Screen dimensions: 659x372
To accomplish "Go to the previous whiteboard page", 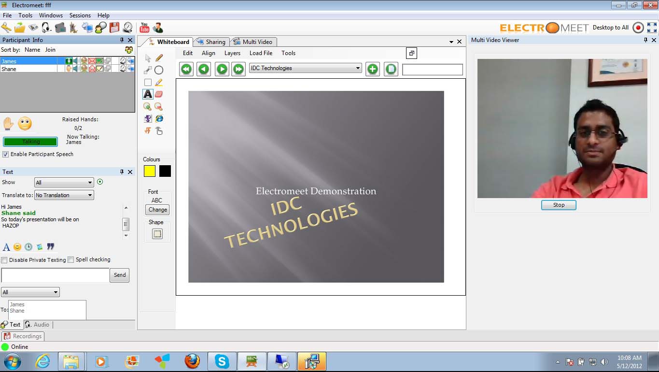I will click(204, 69).
